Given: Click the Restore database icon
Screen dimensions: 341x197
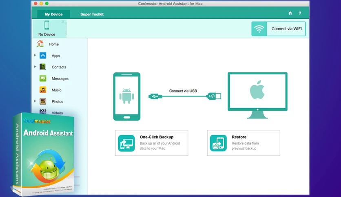Looking at the screenshot, I should click(x=218, y=143).
